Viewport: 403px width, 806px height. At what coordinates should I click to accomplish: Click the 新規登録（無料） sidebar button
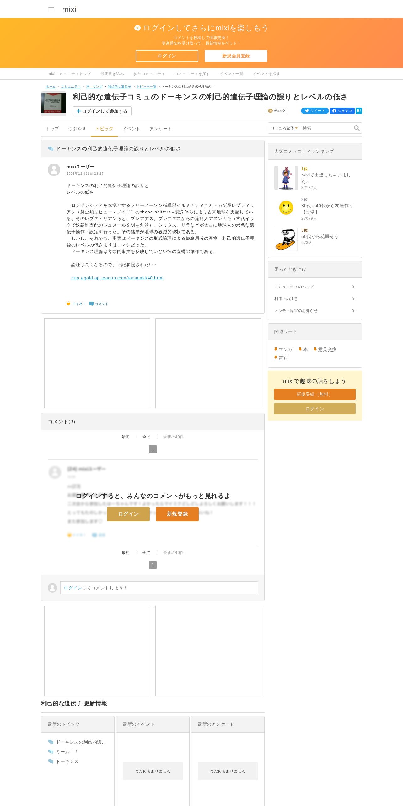tap(315, 394)
